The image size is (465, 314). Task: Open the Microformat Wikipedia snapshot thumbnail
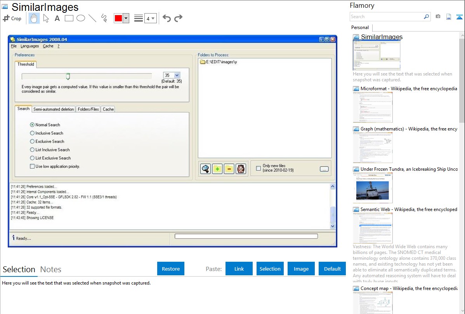pos(373,107)
